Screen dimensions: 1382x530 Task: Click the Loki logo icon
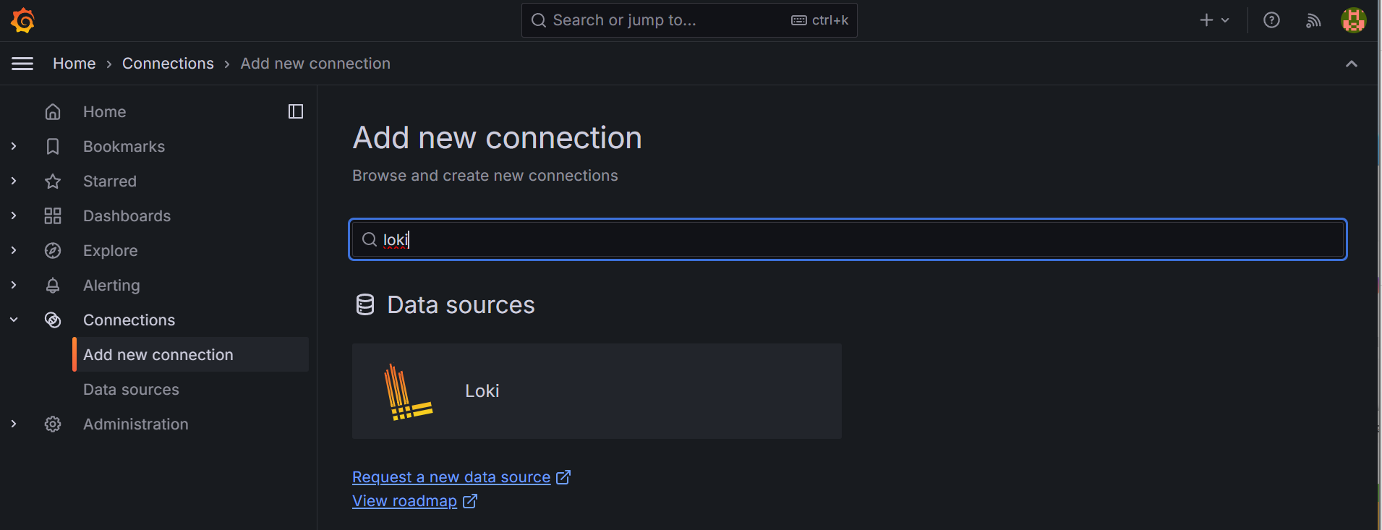409,391
